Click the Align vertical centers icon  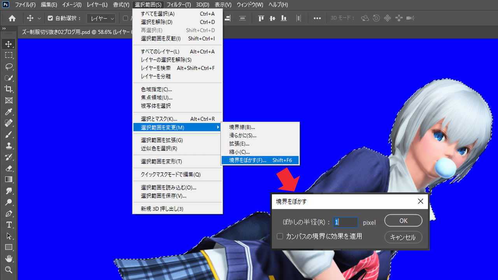[273, 18]
